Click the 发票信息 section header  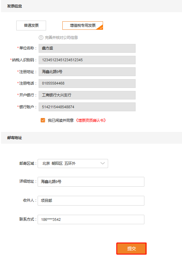point(15,6)
